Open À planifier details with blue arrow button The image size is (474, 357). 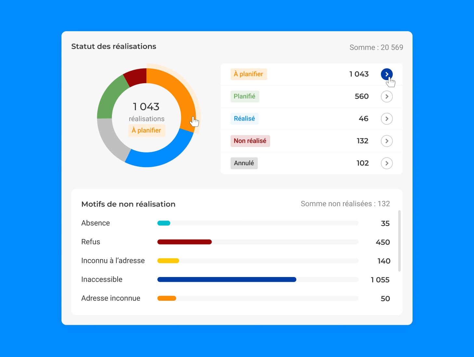click(x=387, y=74)
